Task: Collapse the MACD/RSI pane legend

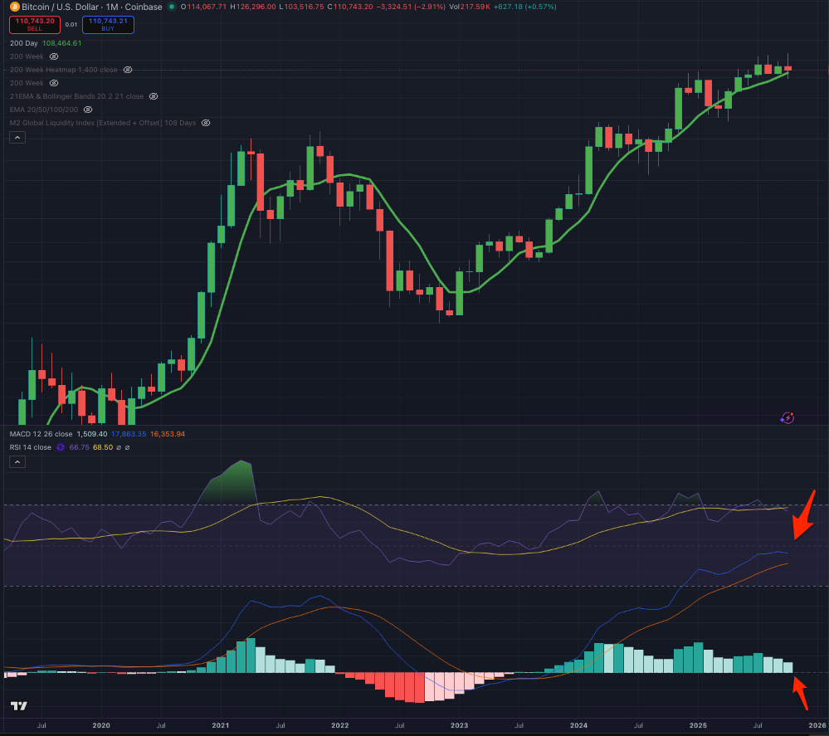Action: [17, 462]
